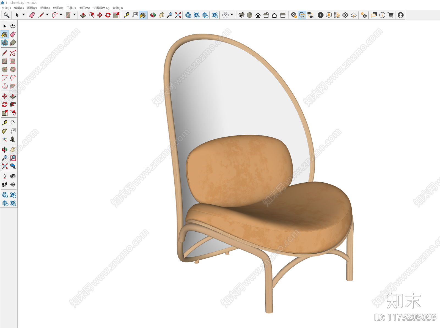Viewport: 440px width, 328px height.
Task: Select the Eraser tool in the top toolbar
Action: click(x=32, y=15)
